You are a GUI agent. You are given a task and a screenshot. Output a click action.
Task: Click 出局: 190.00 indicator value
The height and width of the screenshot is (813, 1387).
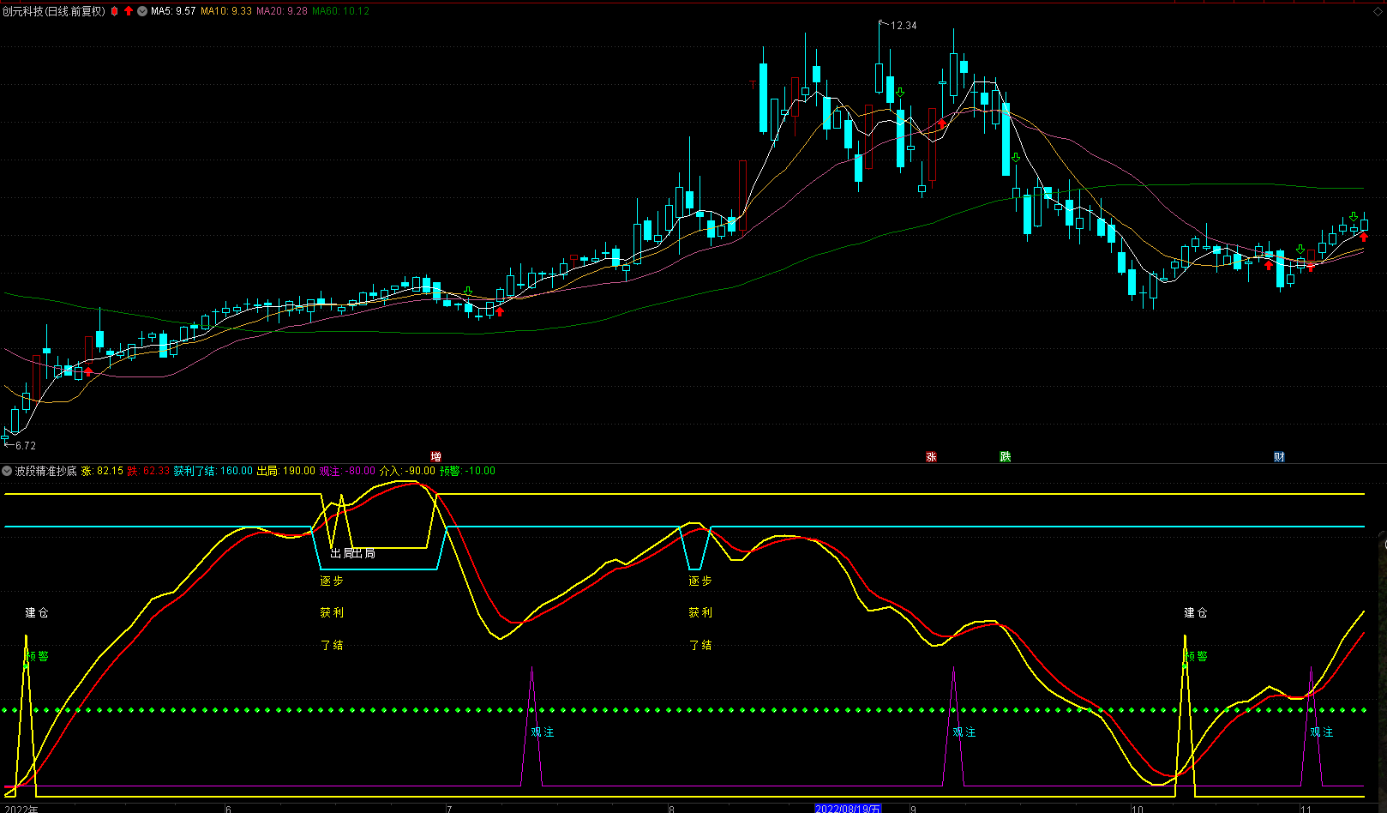(286, 471)
